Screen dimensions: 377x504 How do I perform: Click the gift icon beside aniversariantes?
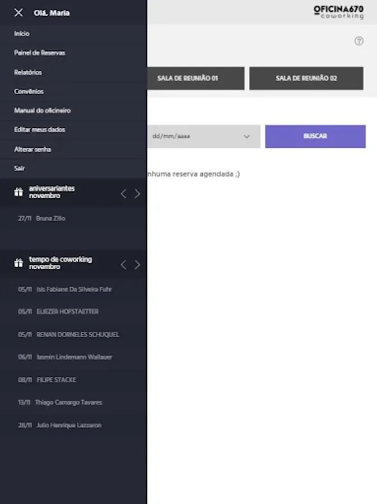coord(18,192)
